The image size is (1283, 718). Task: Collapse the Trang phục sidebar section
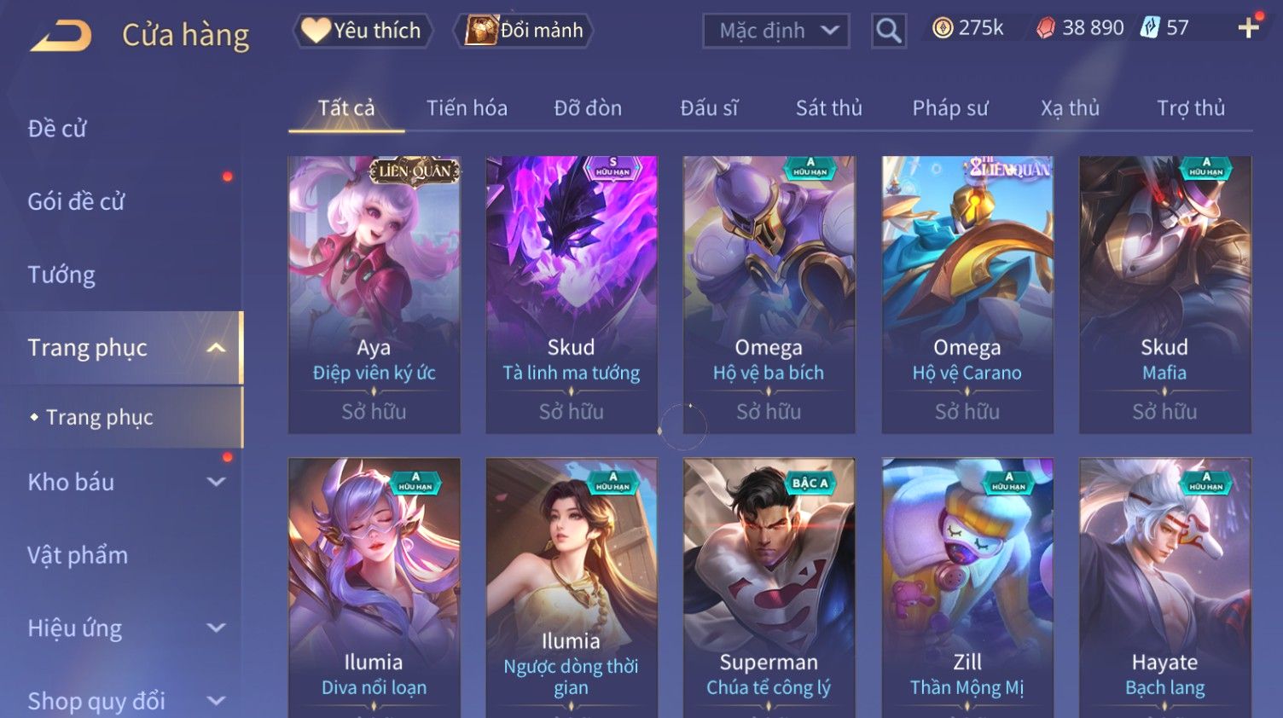click(x=217, y=348)
